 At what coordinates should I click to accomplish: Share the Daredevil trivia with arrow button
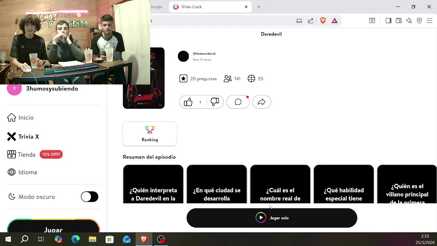tap(262, 102)
